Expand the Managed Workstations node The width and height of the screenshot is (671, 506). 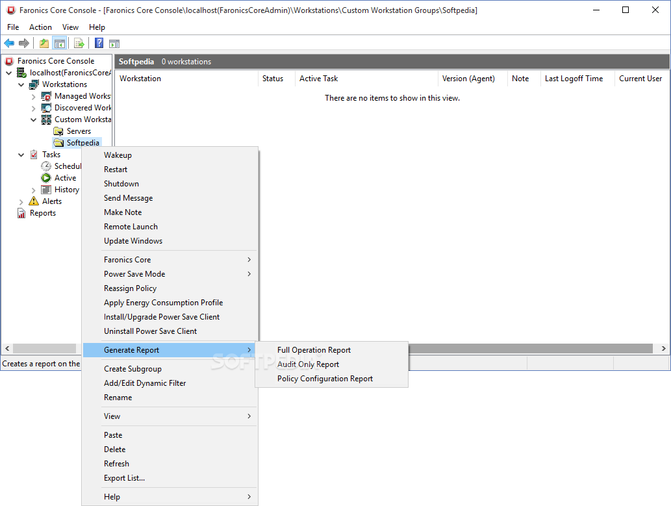pos(33,97)
